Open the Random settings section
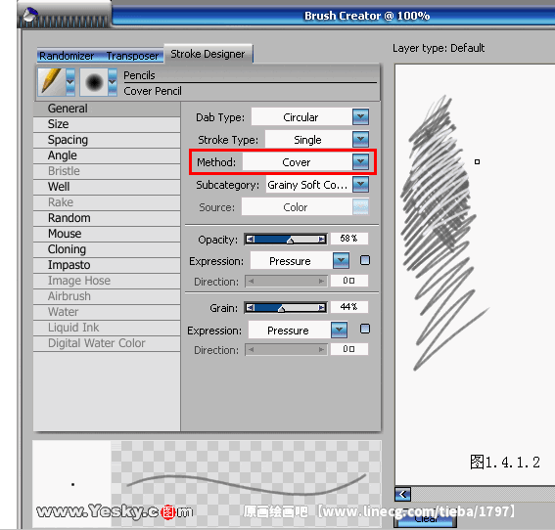This screenshot has width=555, height=530. point(107,218)
